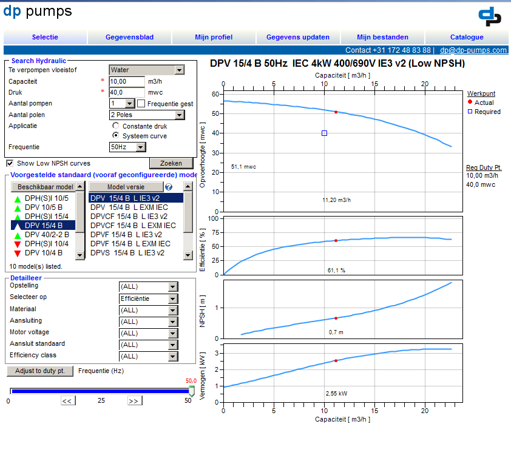Viewport: 511px width, 458px height.
Task: Open the Selectie tab
Action: [45, 37]
